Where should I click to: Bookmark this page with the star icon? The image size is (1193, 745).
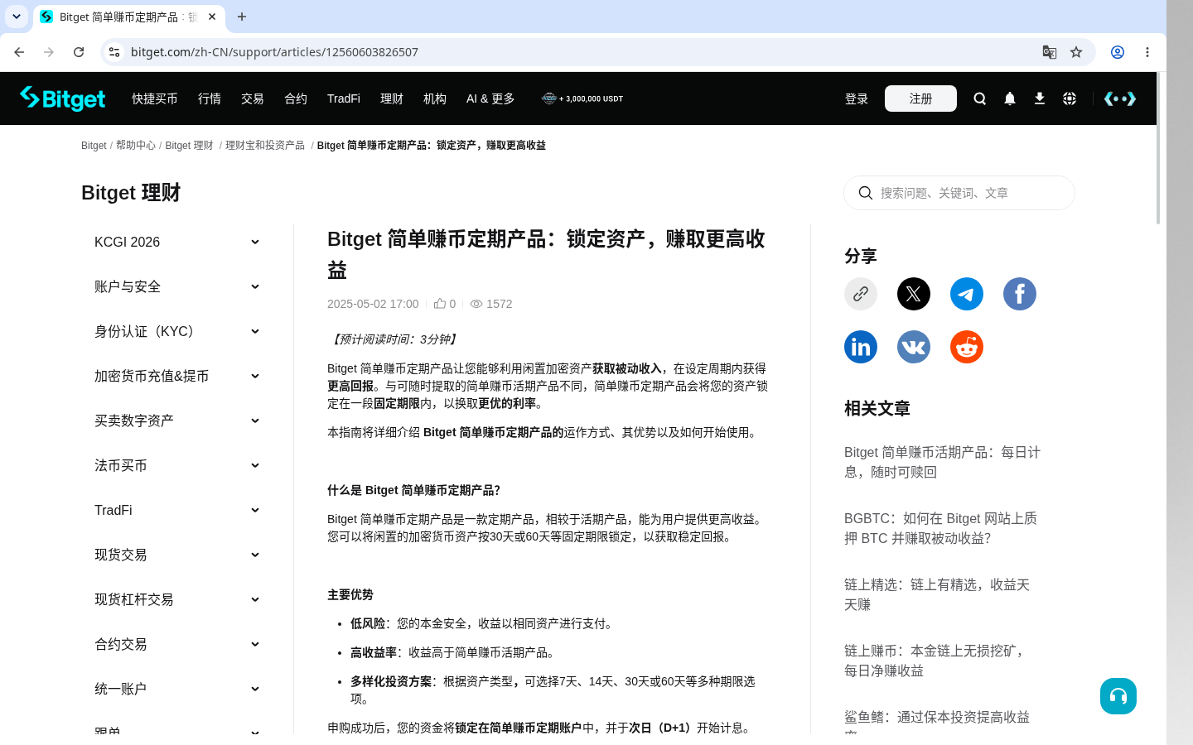1076,52
